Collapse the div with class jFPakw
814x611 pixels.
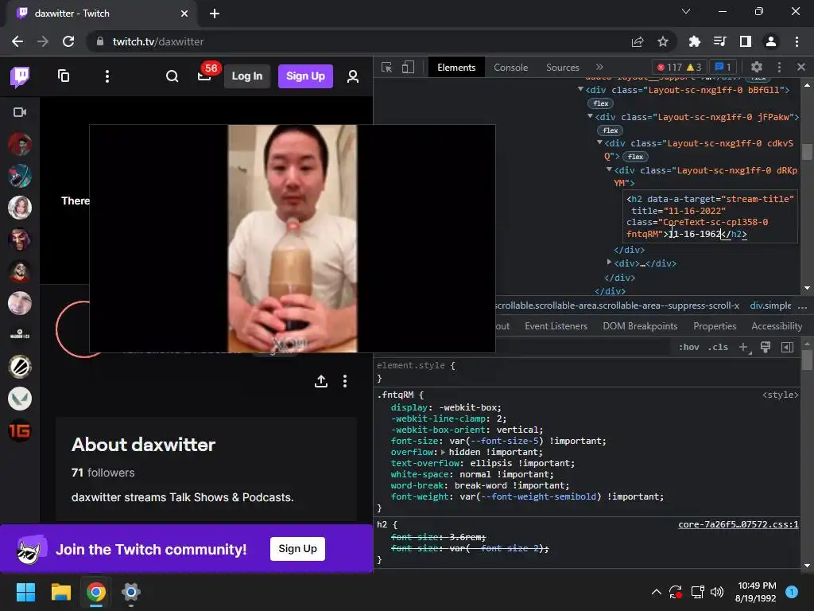[590, 116]
